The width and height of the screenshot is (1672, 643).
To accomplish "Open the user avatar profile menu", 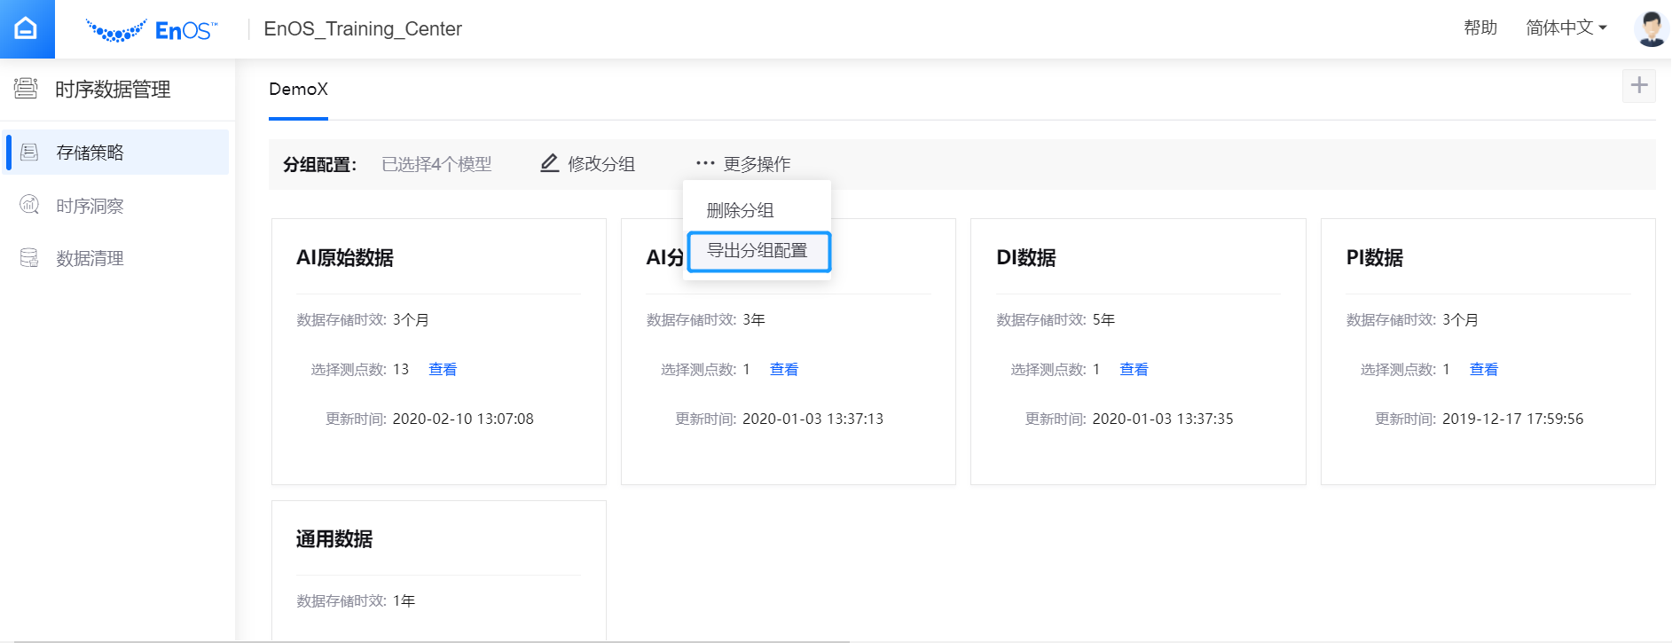I will pos(1650,28).
